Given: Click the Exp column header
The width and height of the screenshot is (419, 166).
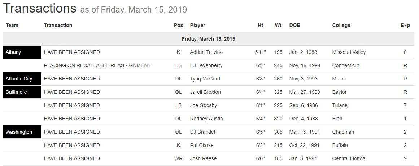Looking at the screenshot, I should (405, 25).
